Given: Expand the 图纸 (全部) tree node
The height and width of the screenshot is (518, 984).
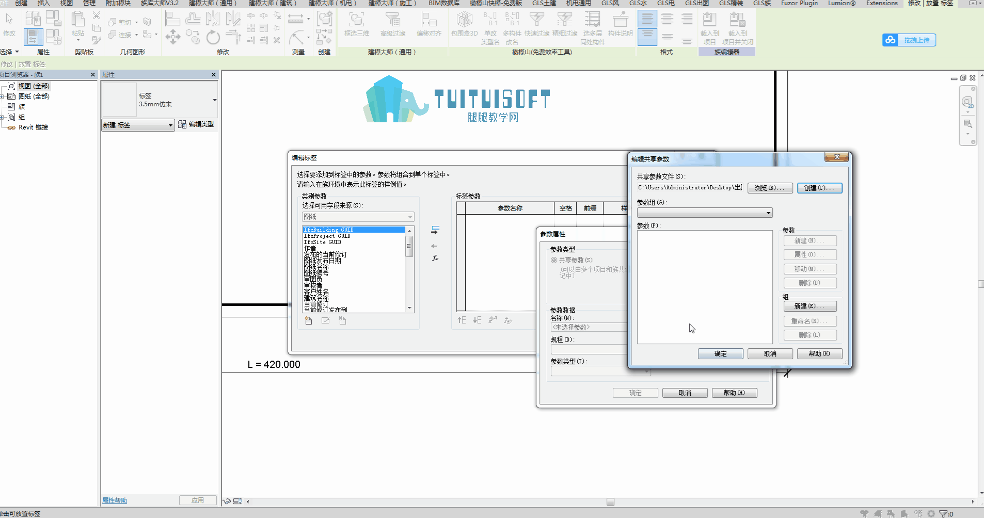Looking at the screenshot, I should coord(2,96).
